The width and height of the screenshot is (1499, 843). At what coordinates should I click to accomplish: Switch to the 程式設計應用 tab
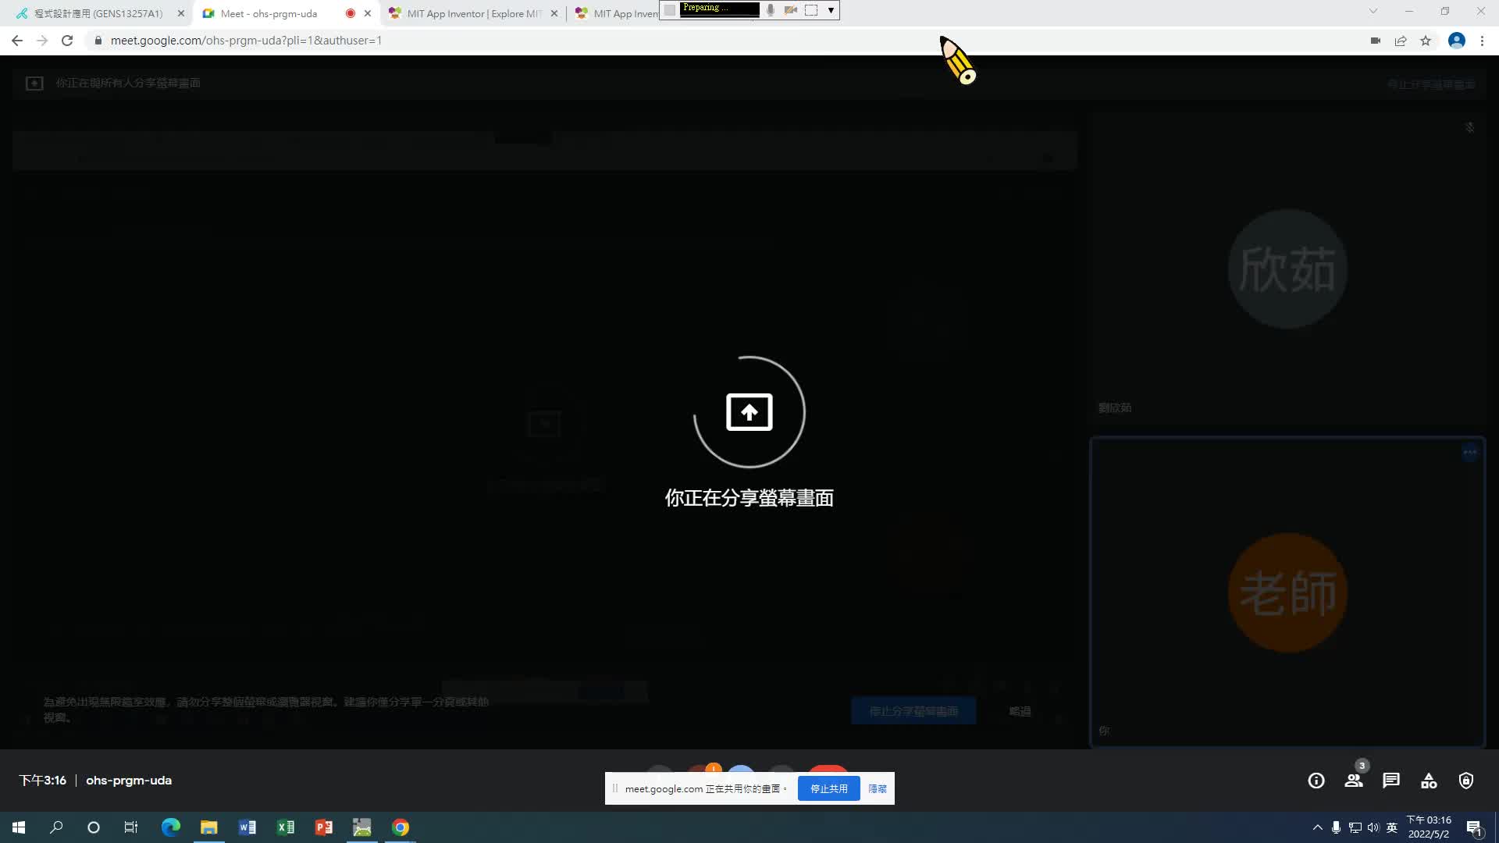click(98, 13)
